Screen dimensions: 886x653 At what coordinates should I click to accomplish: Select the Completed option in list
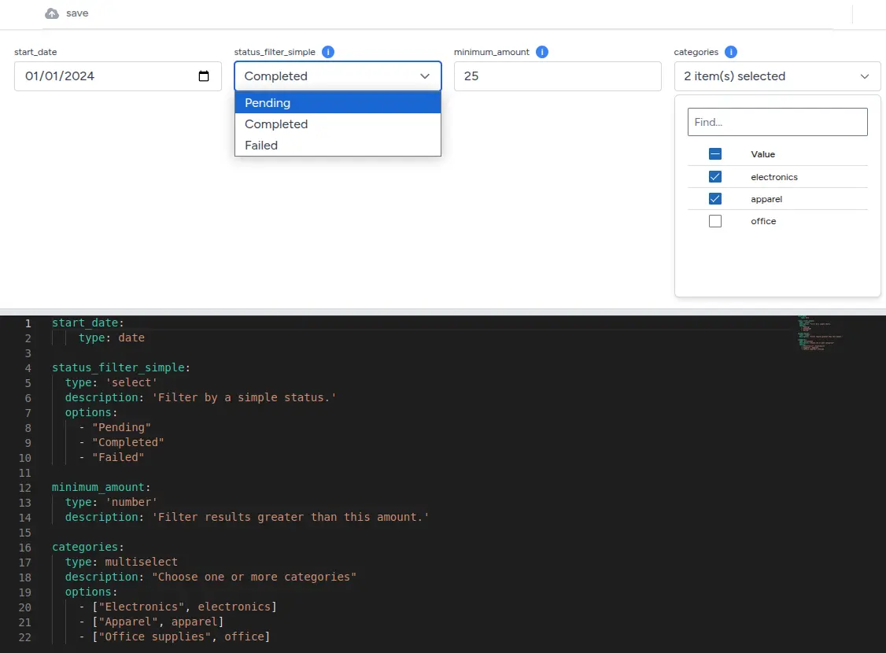point(338,124)
